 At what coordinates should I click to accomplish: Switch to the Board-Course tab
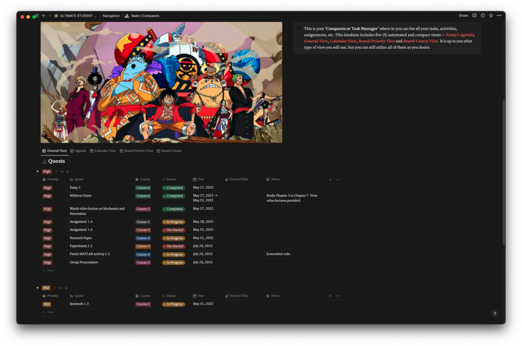pyautogui.click(x=169, y=151)
